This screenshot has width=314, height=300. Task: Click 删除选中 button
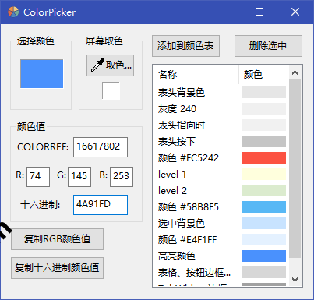[268, 46]
